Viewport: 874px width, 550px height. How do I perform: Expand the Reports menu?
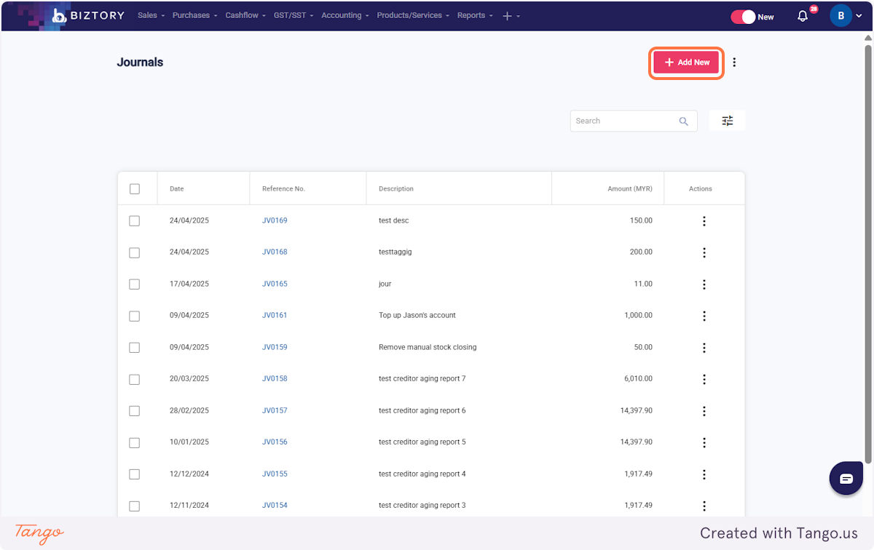tap(475, 15)
